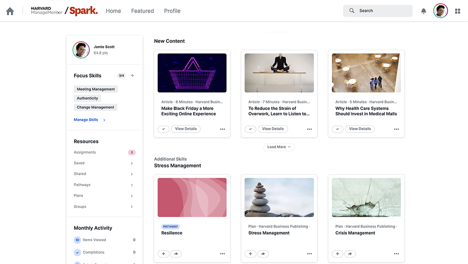Open Assignments in Resources
468x264 pixels.
[x=85, y=152]
